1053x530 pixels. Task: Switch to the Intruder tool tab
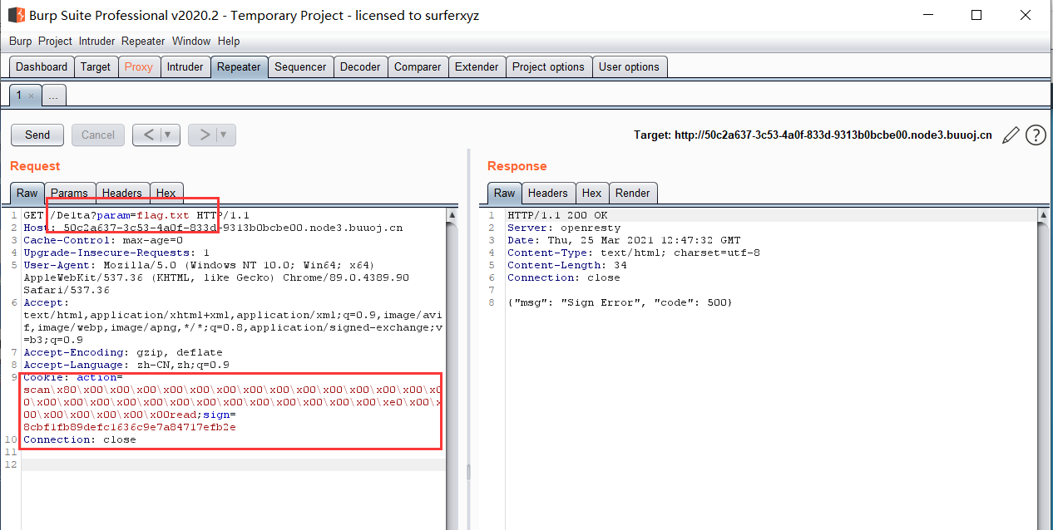(185, 67)
